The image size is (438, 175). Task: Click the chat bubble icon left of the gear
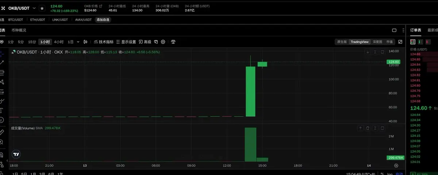click(x=156, y=42)
